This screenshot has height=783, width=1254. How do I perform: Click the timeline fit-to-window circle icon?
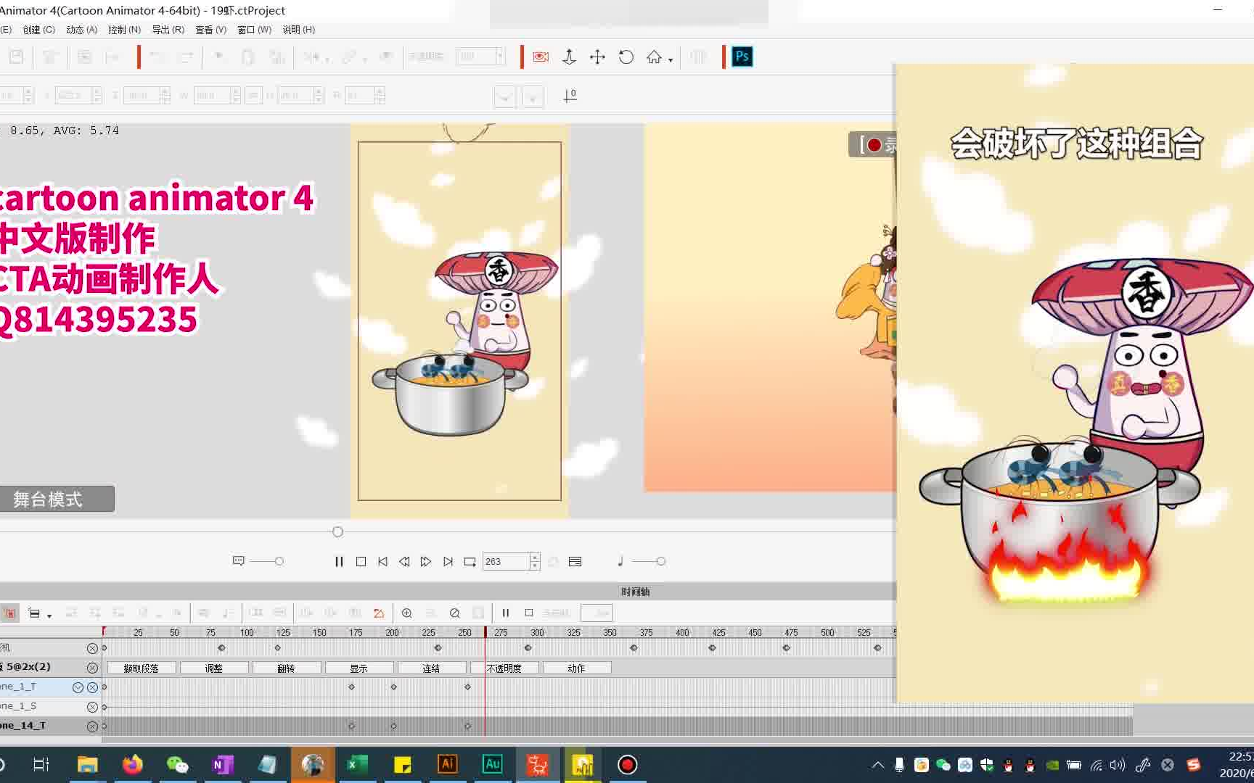[x=454, y=613]
